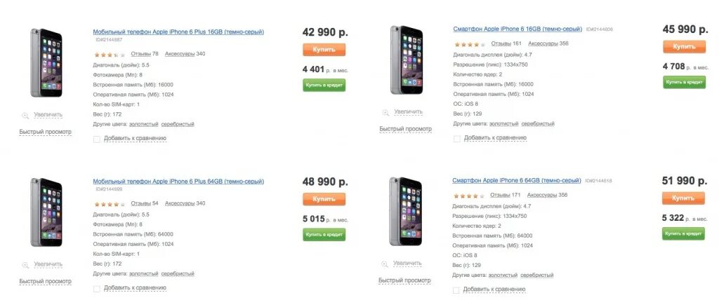Screen dimensions: 719x300
Task: Click magnifier icon under iPhone 6 Plus 64GB
Action: tap(26, 264)
